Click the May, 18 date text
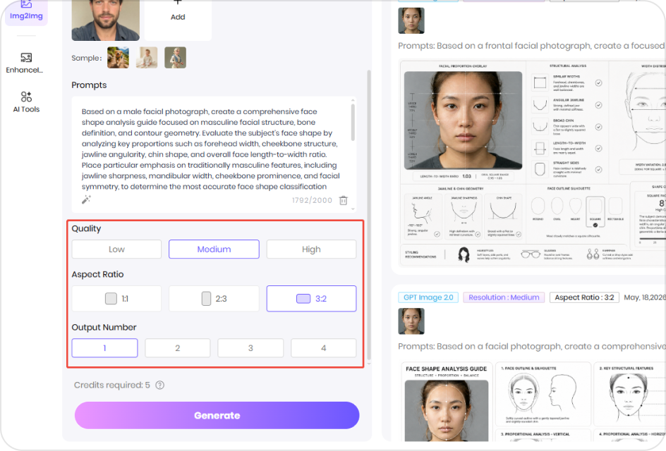The image size is (666, 451). (x=645, y=297)
